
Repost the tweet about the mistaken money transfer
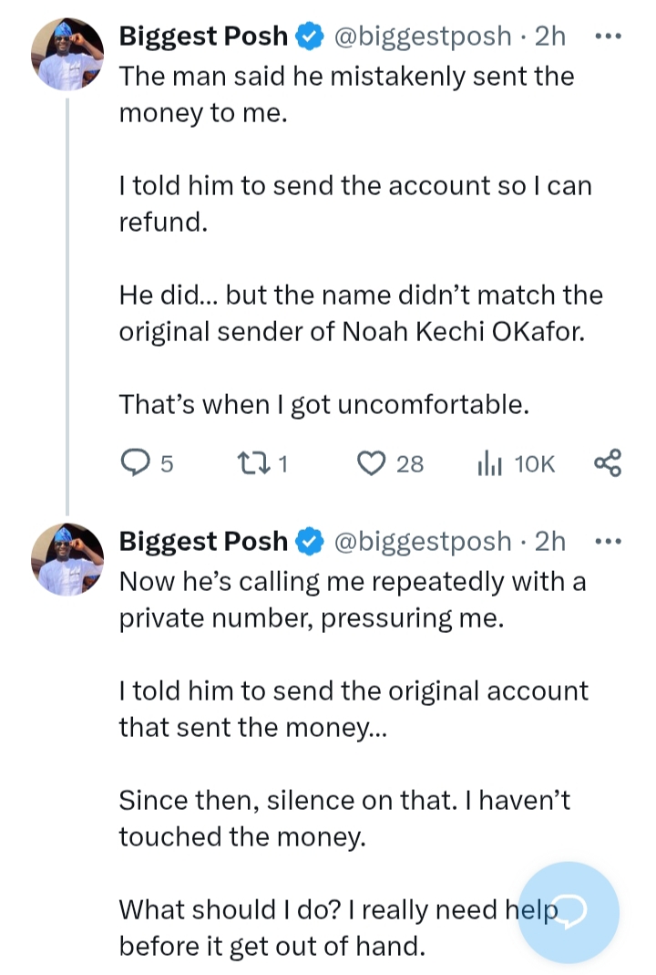250,464
